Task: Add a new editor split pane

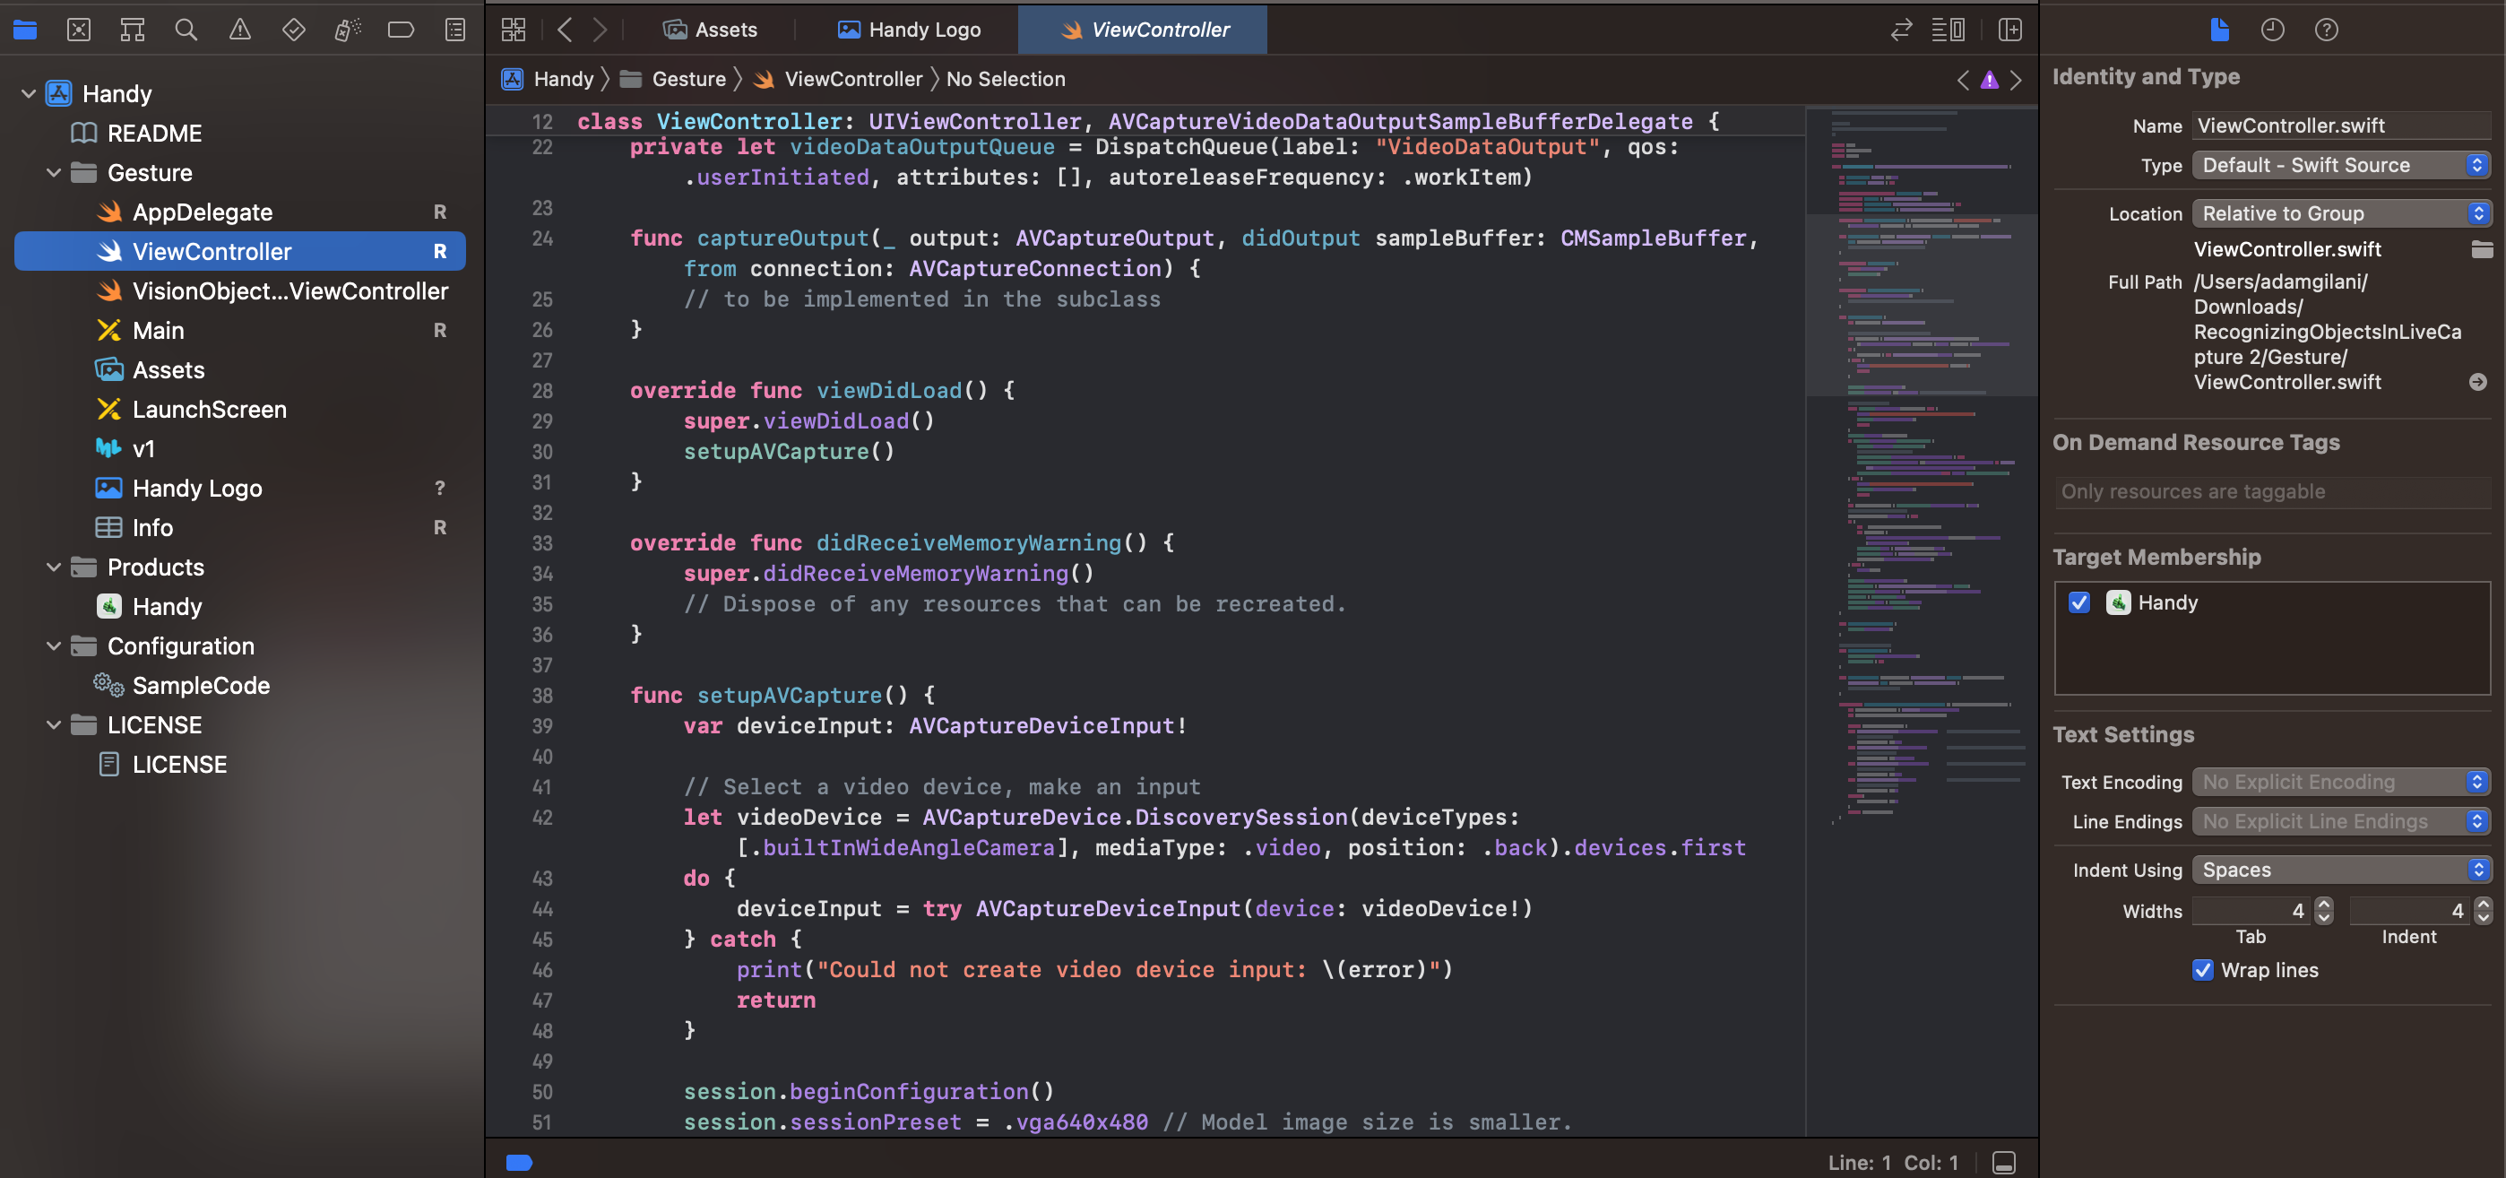Action: point(2011,30)
